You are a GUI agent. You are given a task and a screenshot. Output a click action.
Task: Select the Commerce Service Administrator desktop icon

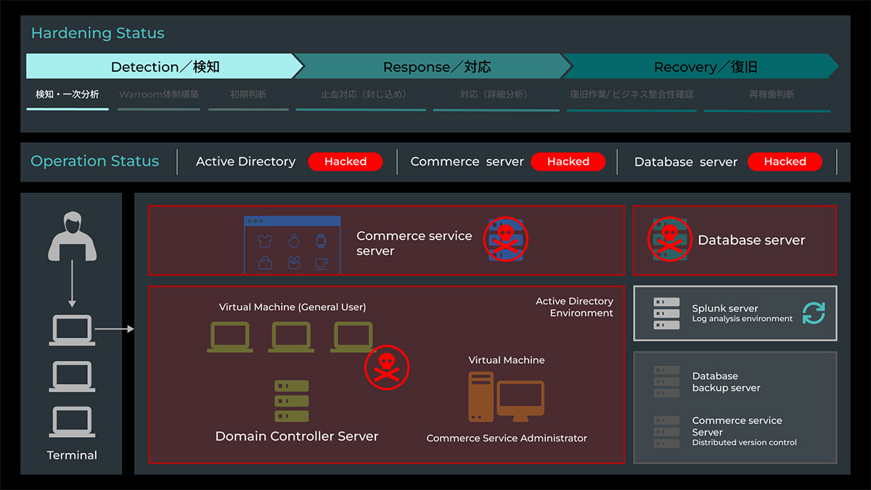coord(506,397)
